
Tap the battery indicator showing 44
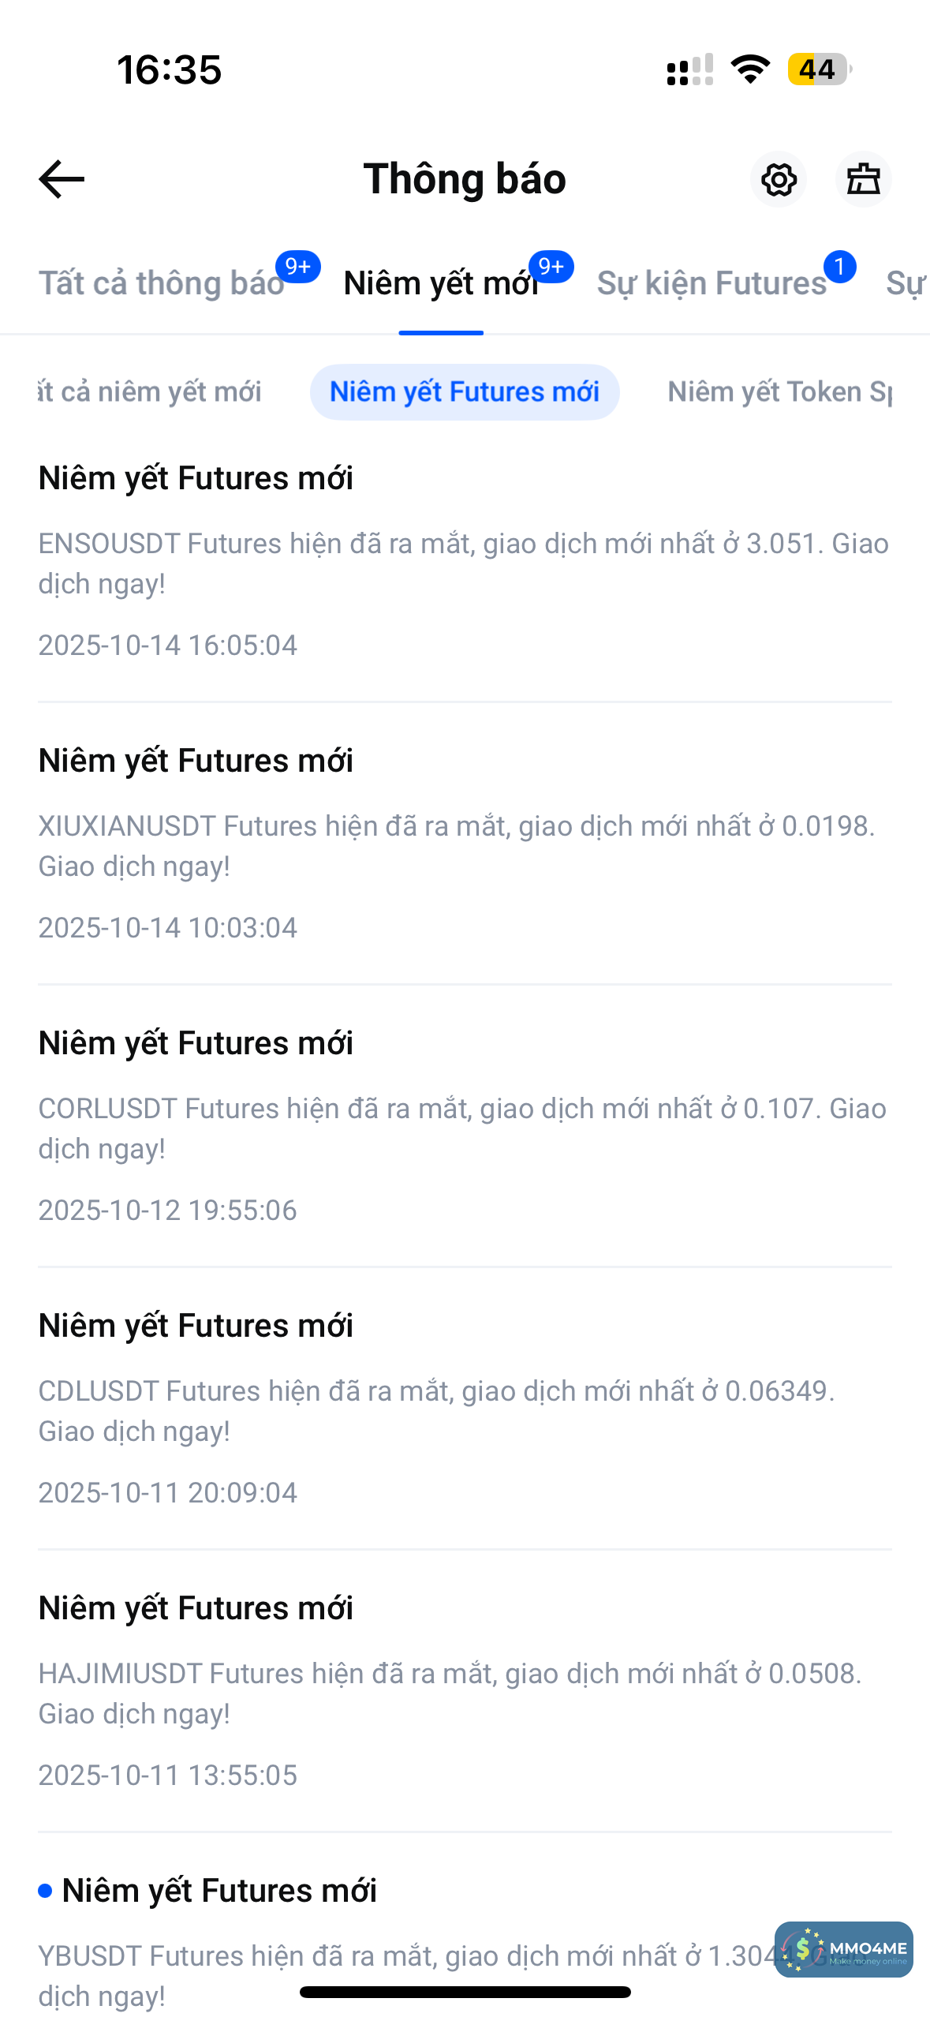818,69
